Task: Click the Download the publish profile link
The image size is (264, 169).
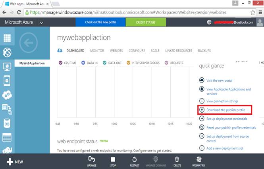Action: point(226,110)
